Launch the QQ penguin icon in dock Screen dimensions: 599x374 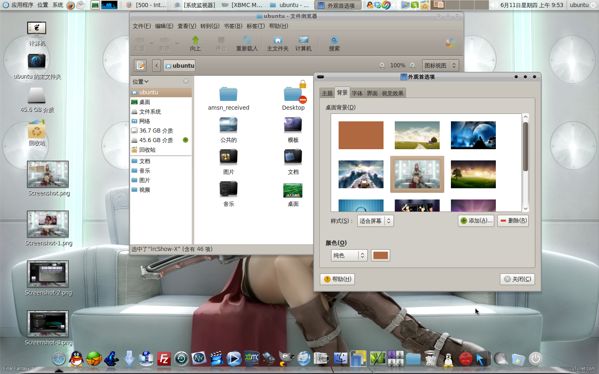(x=76, y=359)
